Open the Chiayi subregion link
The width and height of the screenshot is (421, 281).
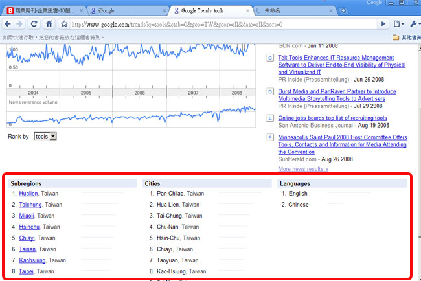(27, 238)
